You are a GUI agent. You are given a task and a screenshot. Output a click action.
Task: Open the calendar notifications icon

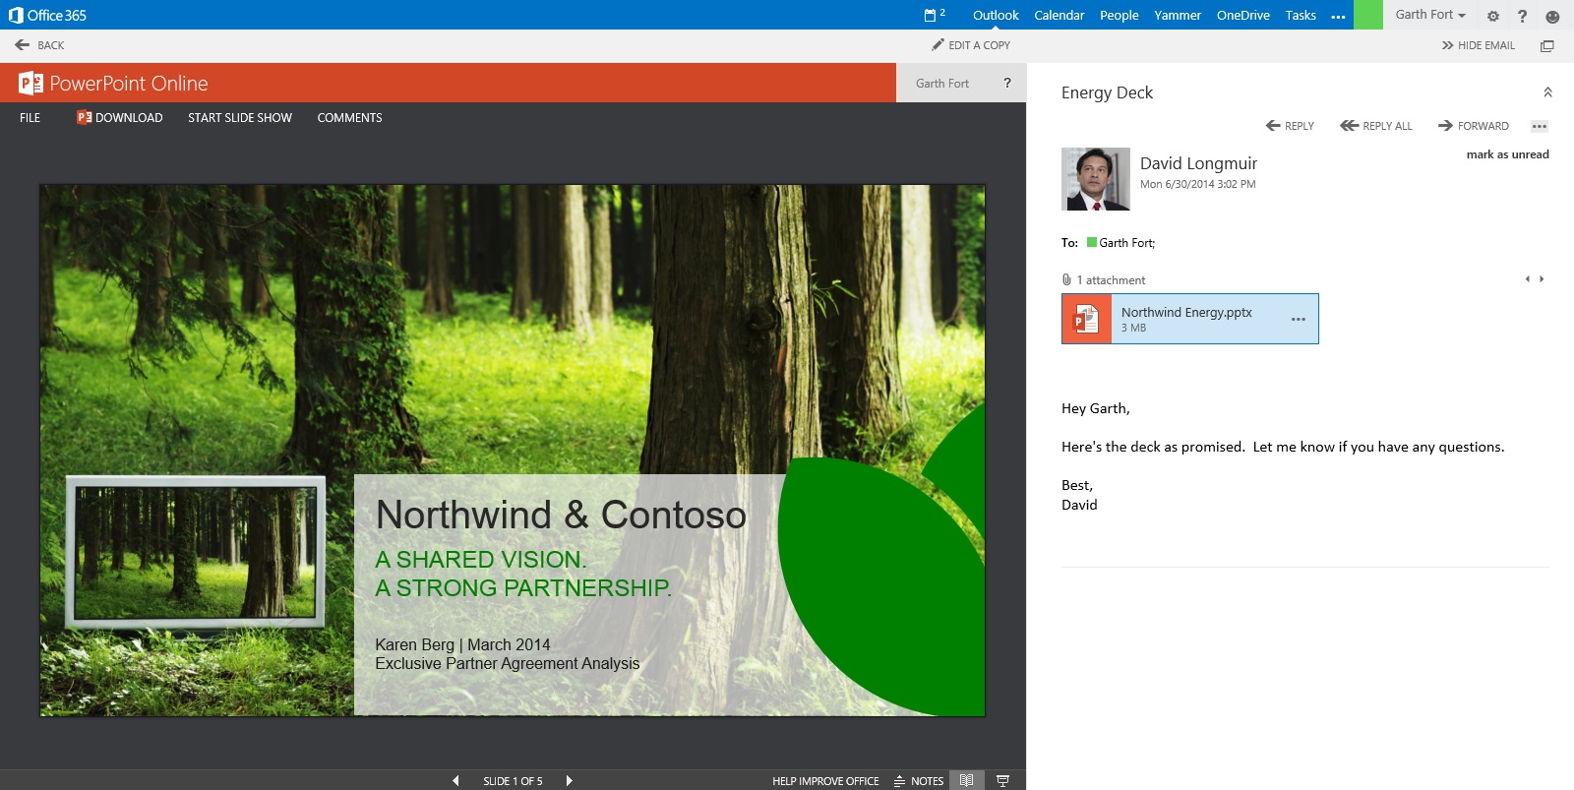(x=934, y=15)
